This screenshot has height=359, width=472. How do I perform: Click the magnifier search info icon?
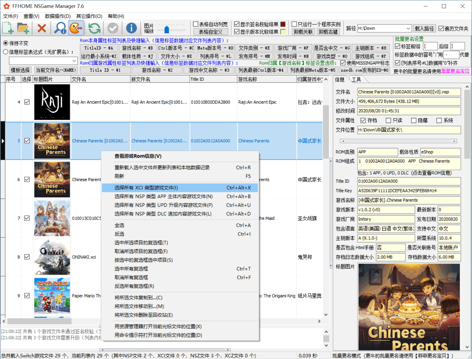[x=60, y=28]
